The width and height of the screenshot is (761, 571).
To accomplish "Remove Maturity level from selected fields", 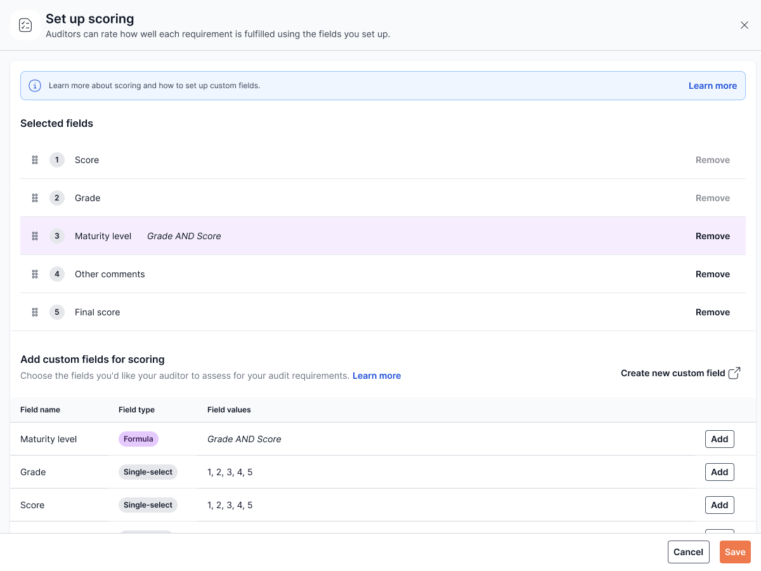I will [x=712, y=236].
